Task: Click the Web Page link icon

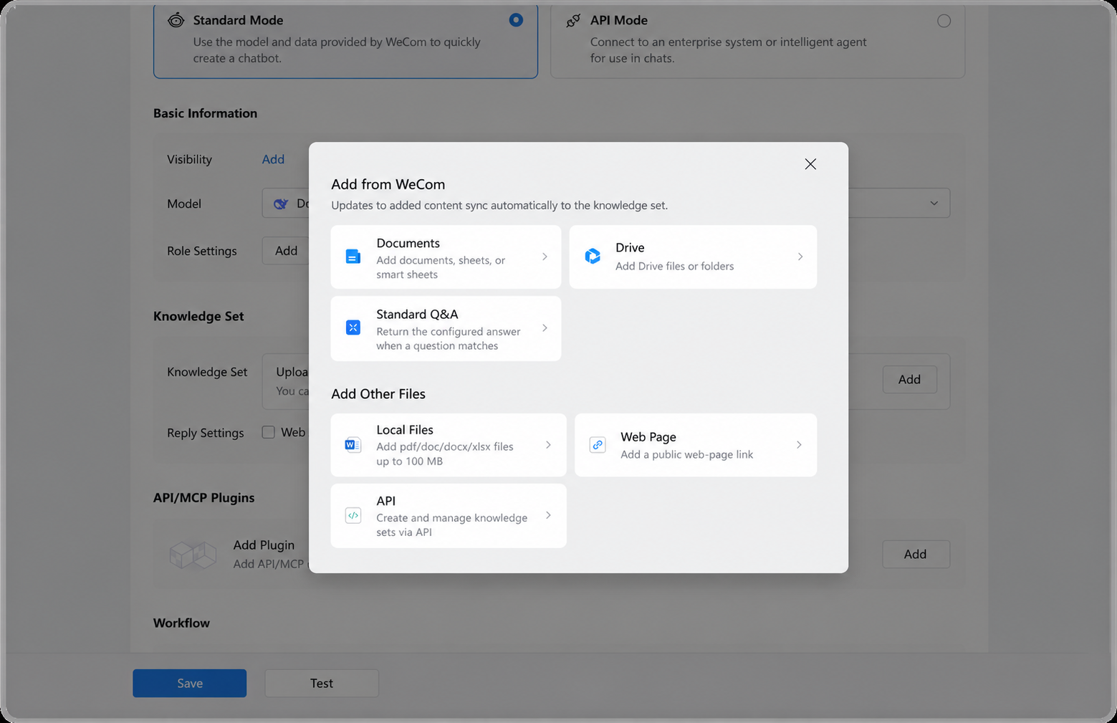Action: pos(598,445)
